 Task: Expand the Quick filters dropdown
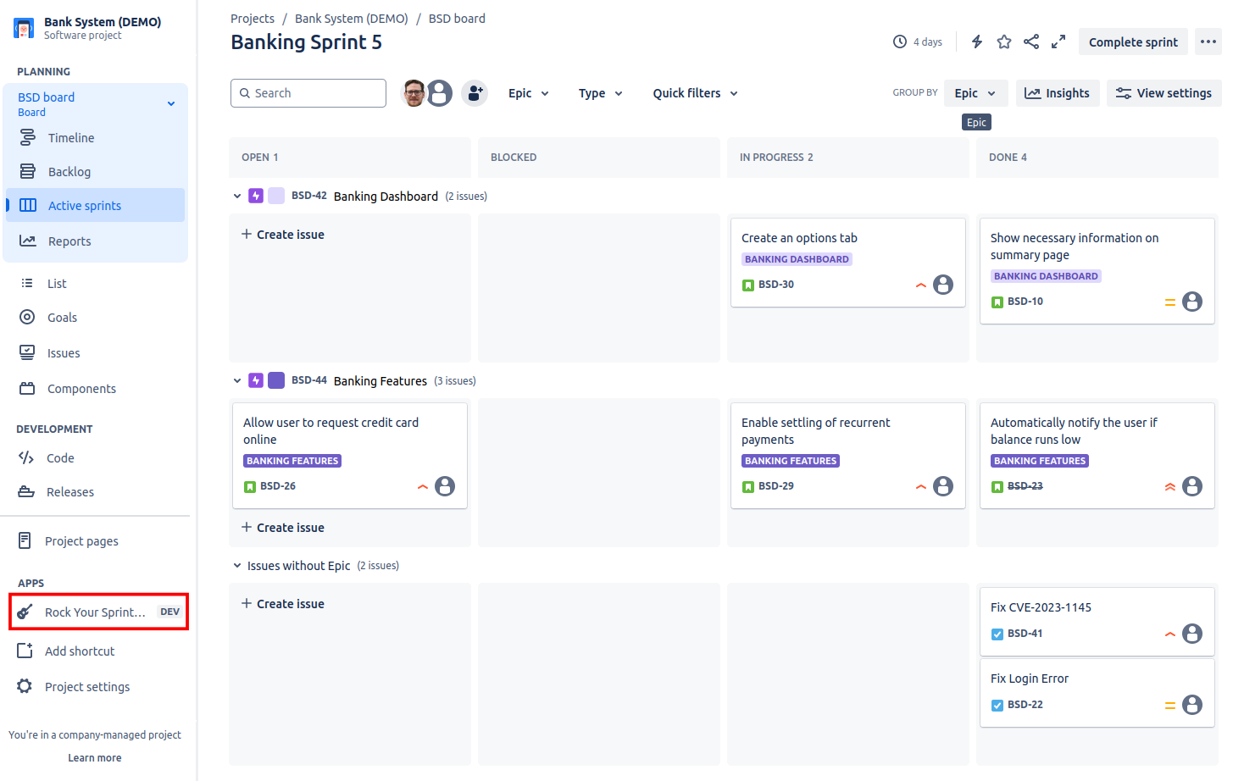(695, 93)
